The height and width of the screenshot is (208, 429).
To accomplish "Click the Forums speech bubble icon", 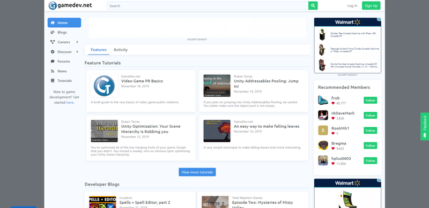I will click(53, 61).
